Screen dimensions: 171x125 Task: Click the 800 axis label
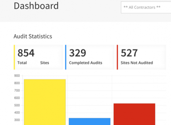coord(17,83)
